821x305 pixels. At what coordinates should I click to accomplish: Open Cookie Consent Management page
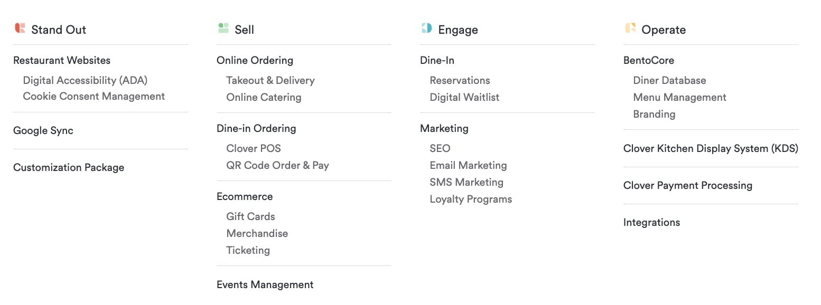click(x=94, y=96)
